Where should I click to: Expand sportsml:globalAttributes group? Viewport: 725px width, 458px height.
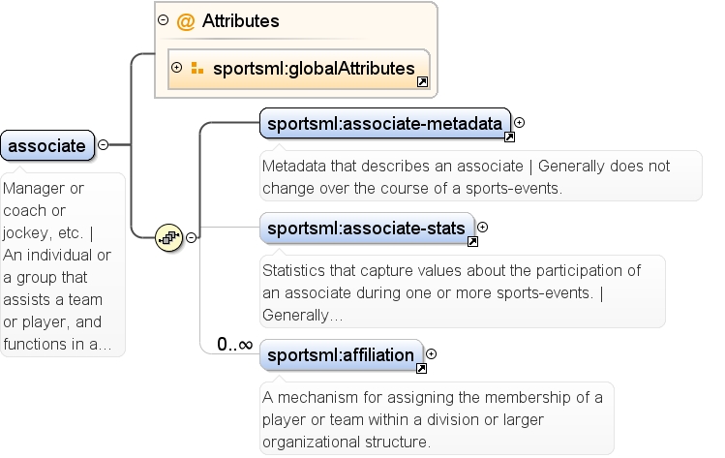click(x=176, y=68)
